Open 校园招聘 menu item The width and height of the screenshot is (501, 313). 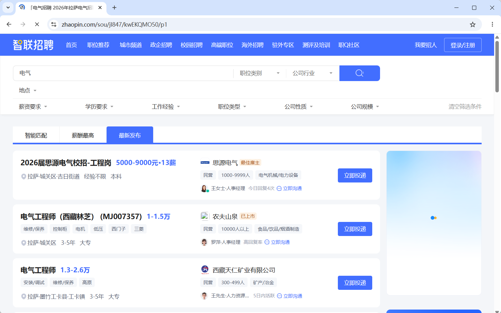click(x=192, y=45)
